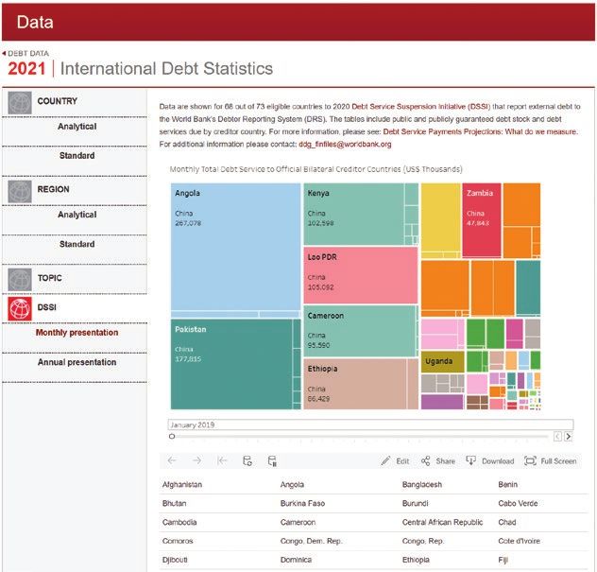Select Monthly presentation
597x572 pixels.
[x=77, y=332]
